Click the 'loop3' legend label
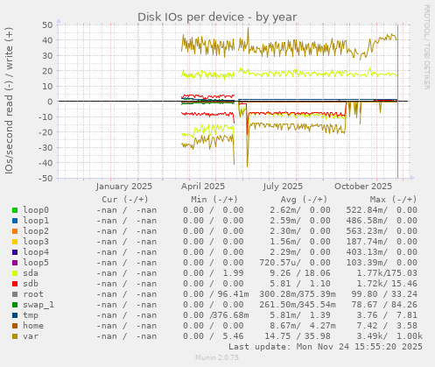 [x=36, y=242]
